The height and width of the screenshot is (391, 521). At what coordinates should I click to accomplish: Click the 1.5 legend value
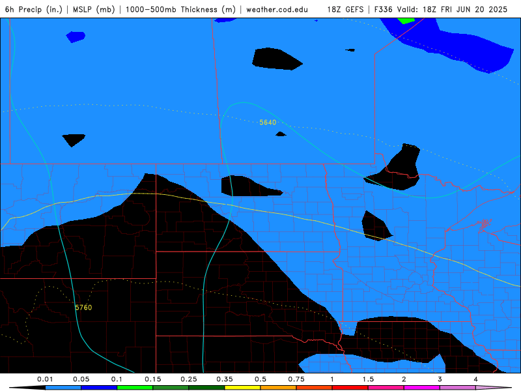tap(368, 379)
